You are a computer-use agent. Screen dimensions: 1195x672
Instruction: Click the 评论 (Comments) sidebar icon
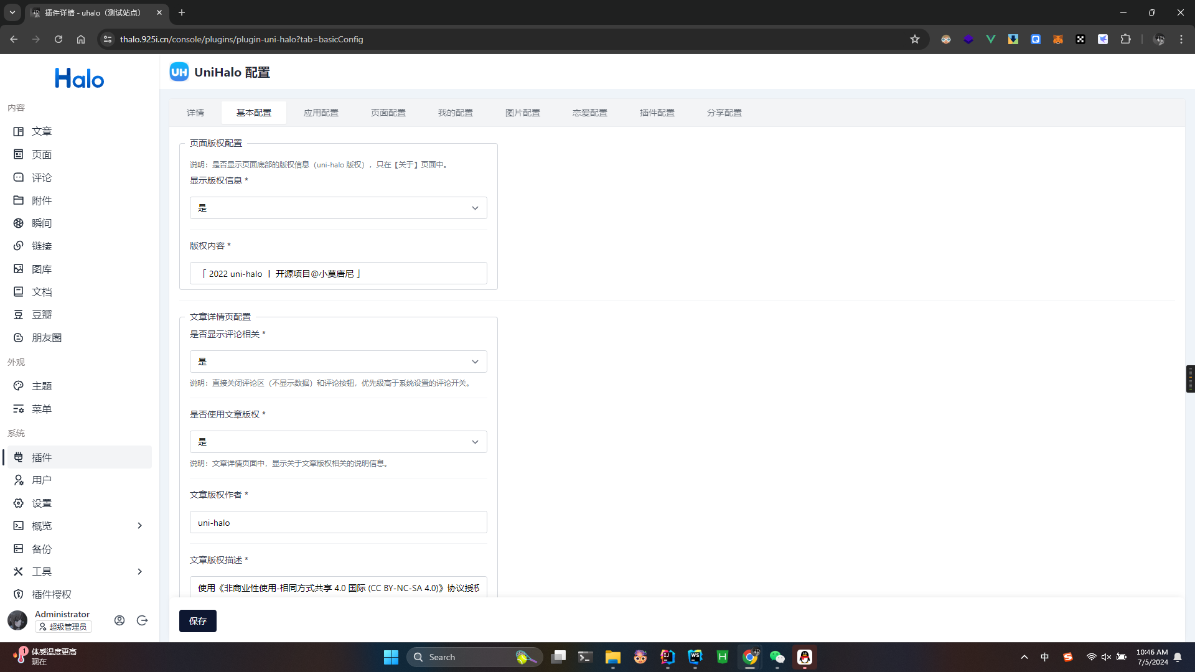pos(42,177)
